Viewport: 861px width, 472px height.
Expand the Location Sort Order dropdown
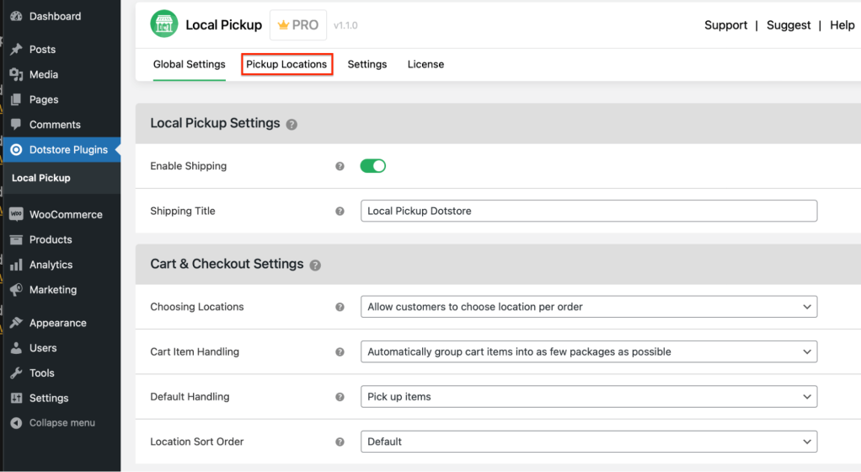pyautogui.click(x=588, y=442)
